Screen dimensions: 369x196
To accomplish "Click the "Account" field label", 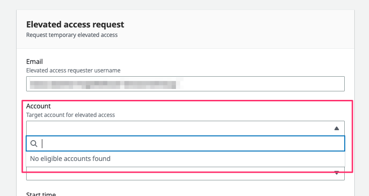I will [39, 106].
